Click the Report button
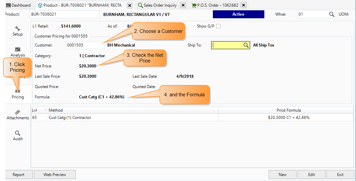The height and width of the screenshot is (181, 356). tap(19, 175)
